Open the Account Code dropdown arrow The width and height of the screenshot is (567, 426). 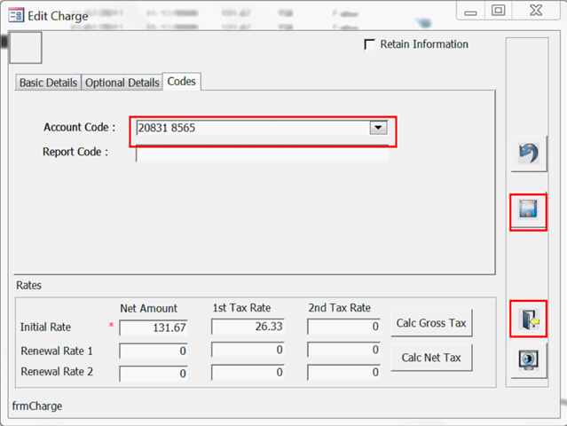379,128
